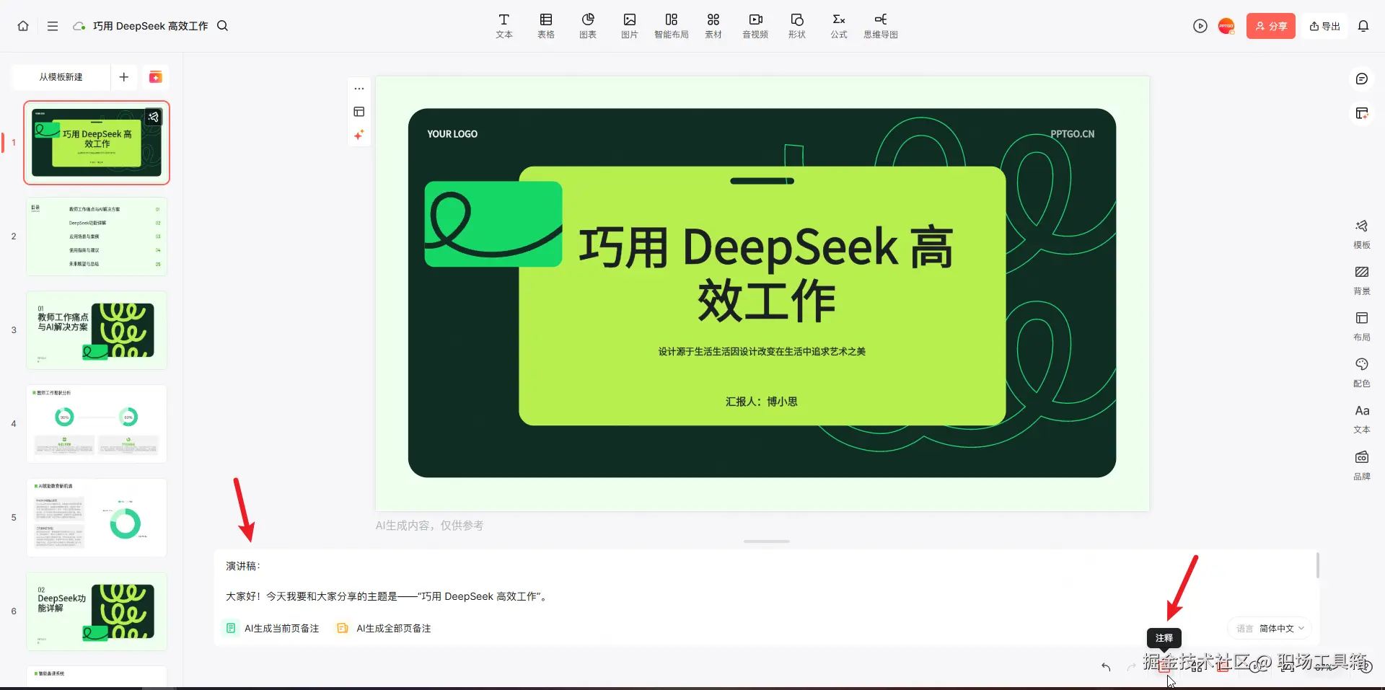This screenshot has width=1385, height=690.
Task: Insert a text box with 文本 tool
Action: pos(504,26)
